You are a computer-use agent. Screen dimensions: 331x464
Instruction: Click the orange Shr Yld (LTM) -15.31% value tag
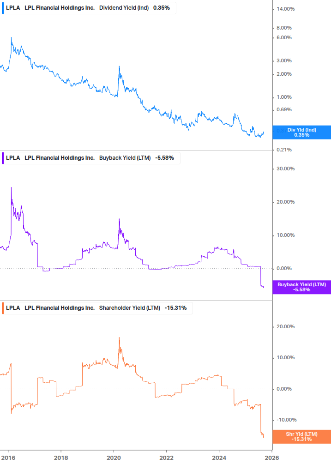(x=302, y=436)
